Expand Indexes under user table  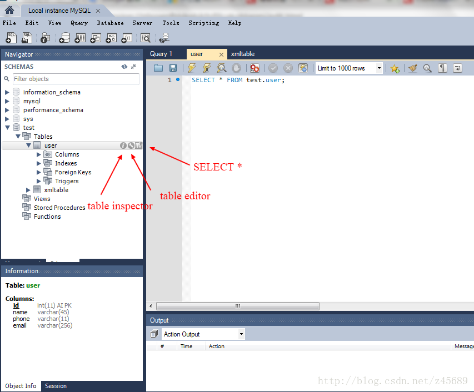coord(39,163)
